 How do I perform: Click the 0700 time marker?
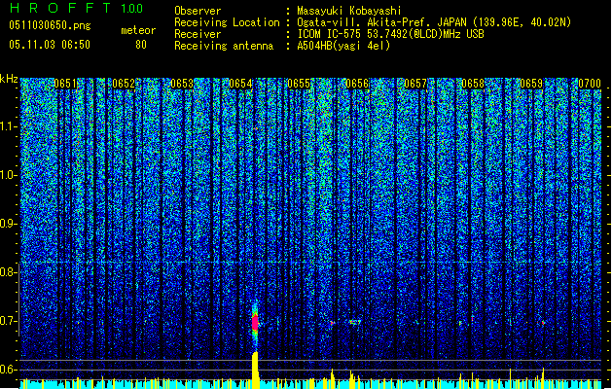590,84
